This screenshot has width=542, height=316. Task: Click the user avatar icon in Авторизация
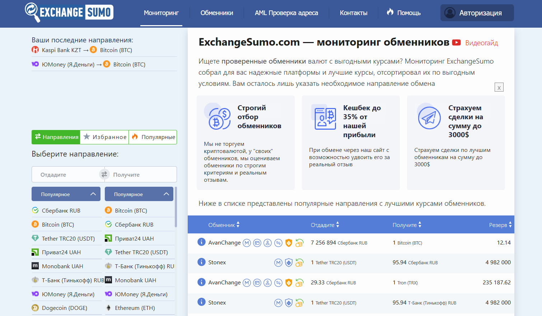450,13
